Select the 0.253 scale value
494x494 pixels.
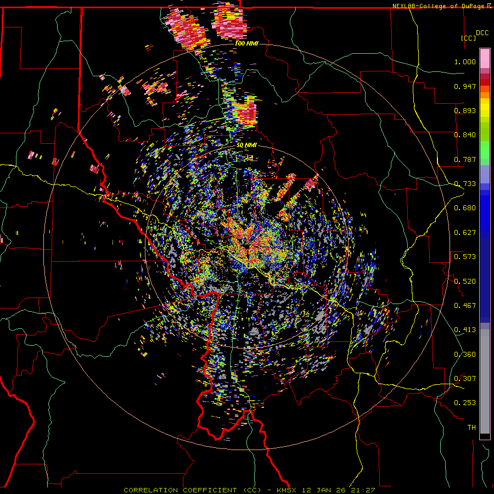click(x=465, y=403)
